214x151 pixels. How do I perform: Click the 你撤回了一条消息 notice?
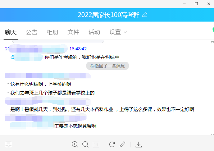(108, 66)
